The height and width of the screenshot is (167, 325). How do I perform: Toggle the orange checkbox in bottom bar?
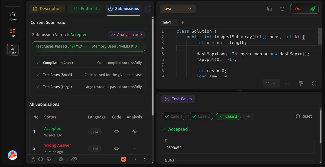click(x=123, y=159)
